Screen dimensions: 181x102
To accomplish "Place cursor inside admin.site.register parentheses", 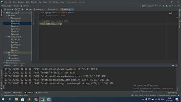I will click(61, 24).
